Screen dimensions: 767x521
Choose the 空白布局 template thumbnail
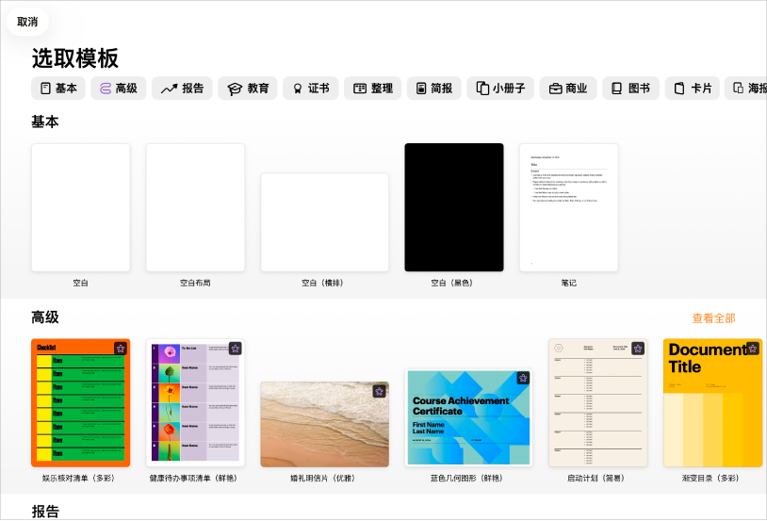pyautogui.click(x=195, y=207)
